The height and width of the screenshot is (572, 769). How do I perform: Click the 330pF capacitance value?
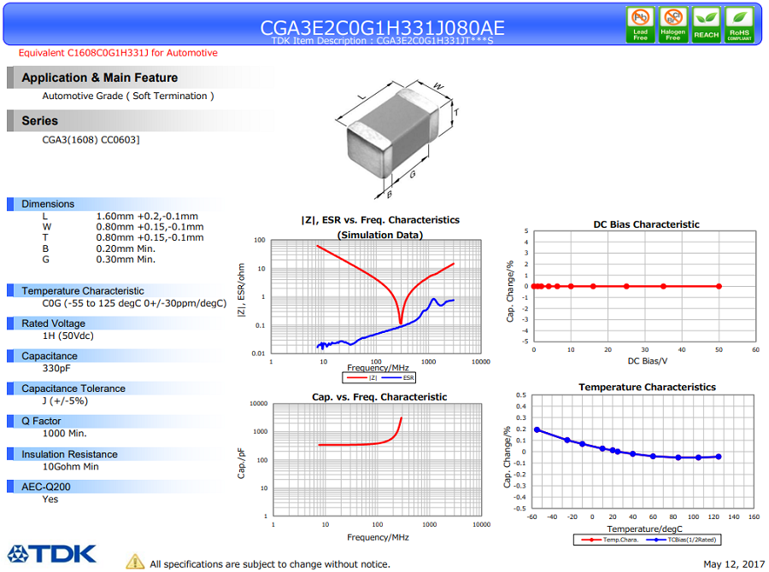pyautogui.click(x=57, y=368)
